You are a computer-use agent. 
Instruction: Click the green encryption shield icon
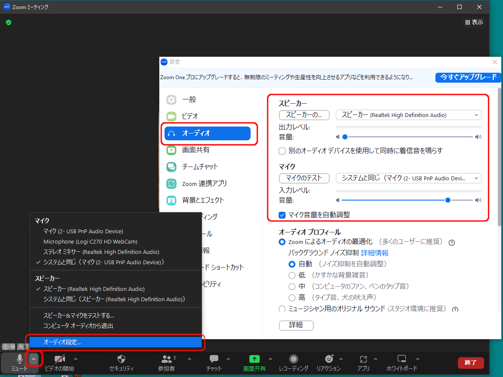click(x=9, y=22)
